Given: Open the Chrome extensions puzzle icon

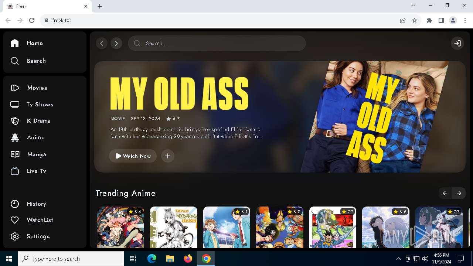Looking at the screenshot, I should pos(429,20).
